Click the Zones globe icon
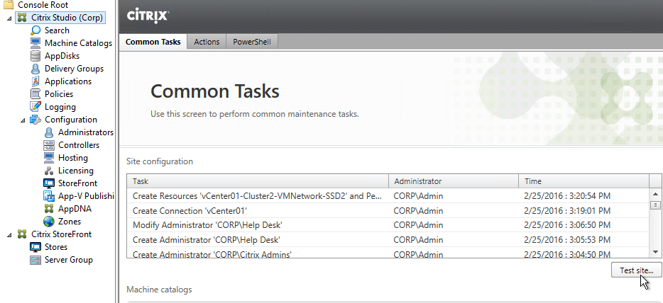Screen dimensions: 663x303 pos(50,222)
